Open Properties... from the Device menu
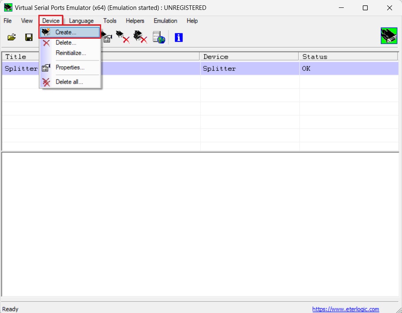Image resolution: width=402 pixels, height=313 pixels. pos(70,68)
